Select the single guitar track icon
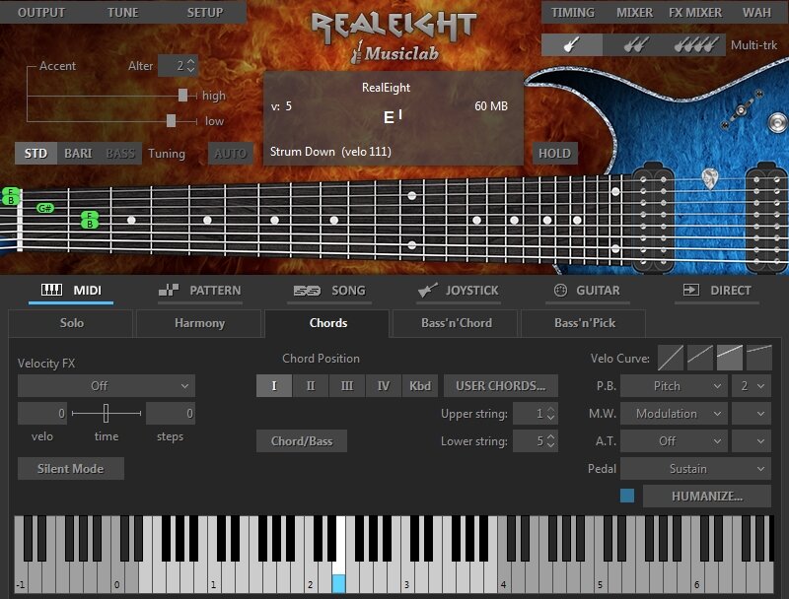Image resolution: width=789 pixels, height=599 pixels. click(x=572, y=45)
